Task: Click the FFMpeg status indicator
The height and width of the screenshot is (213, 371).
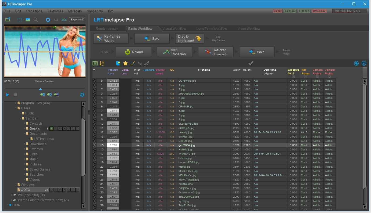Action: pos(304,11)
